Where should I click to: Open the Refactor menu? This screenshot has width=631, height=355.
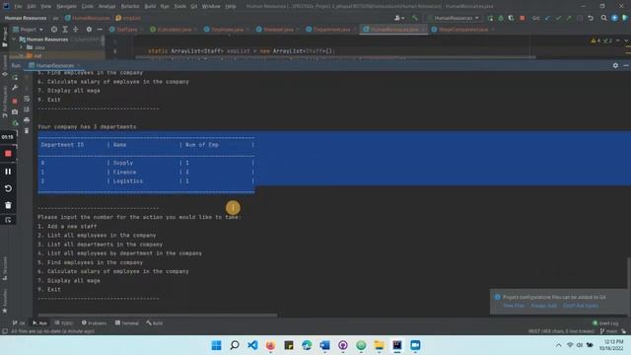[130, 6]
